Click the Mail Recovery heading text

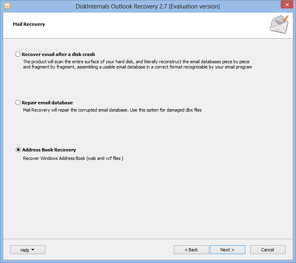29,24
